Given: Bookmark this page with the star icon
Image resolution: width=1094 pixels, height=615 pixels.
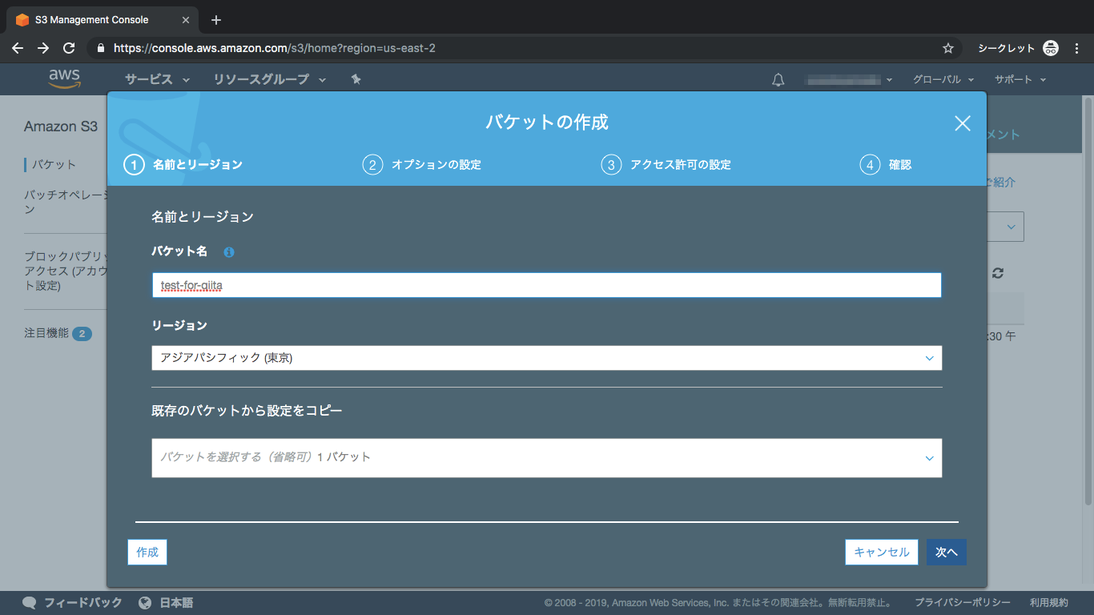Looking at the screenshot, I should (x=948, y=48).
